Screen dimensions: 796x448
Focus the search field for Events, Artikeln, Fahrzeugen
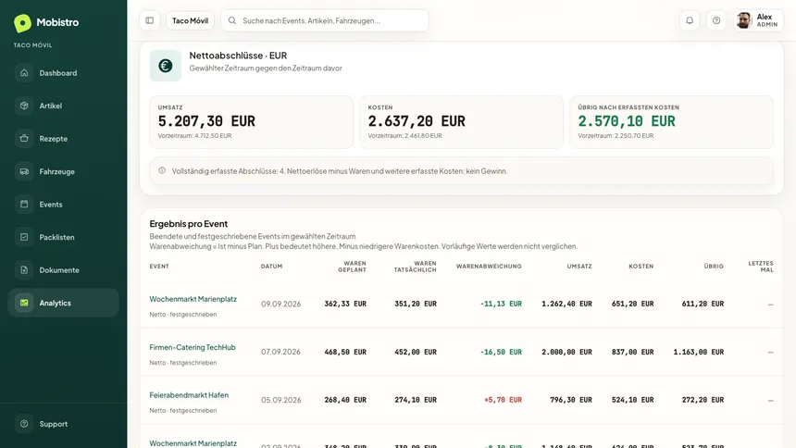point(325,20)
